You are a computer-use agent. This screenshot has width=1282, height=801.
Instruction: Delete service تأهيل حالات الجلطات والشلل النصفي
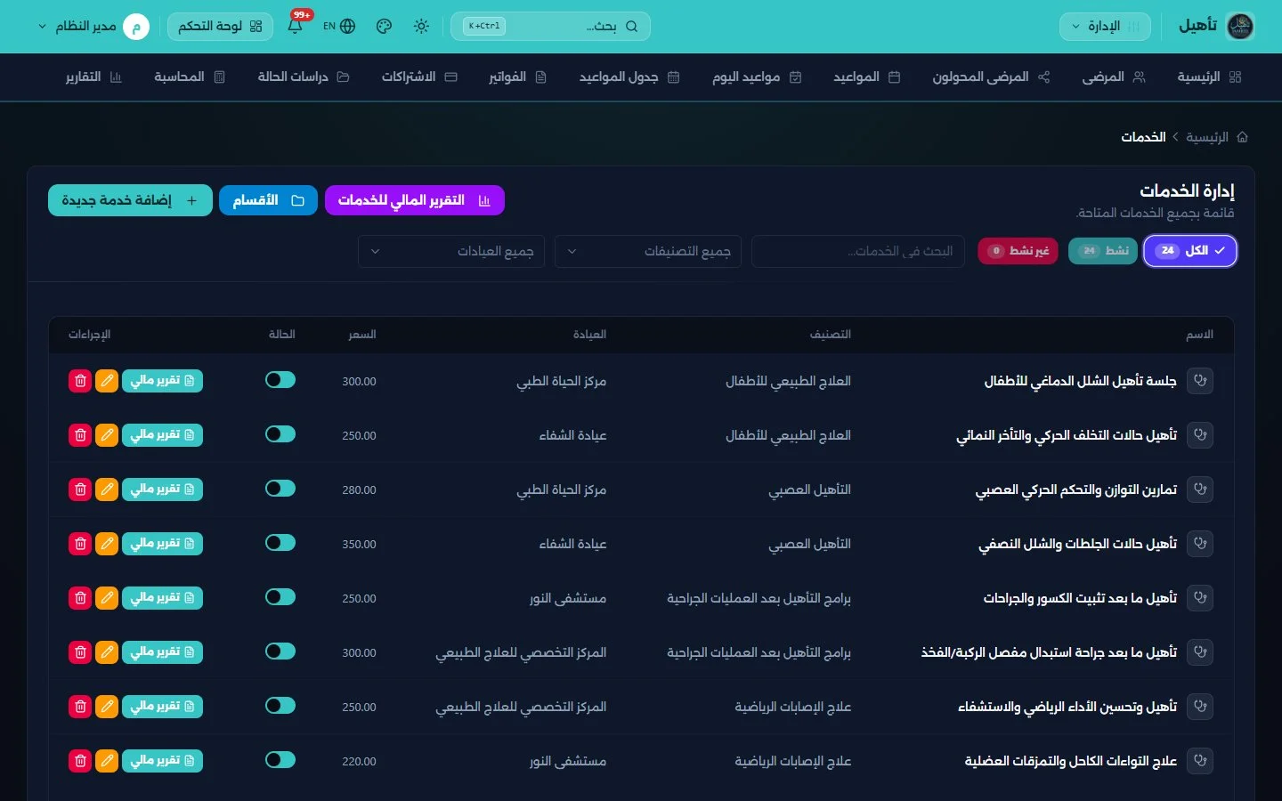tap(80, 544)
